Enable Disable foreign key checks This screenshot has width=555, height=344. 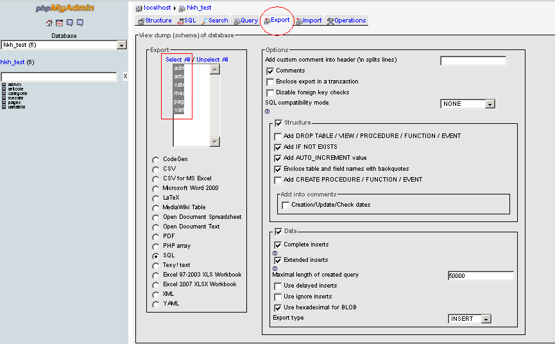click(270, 93)
